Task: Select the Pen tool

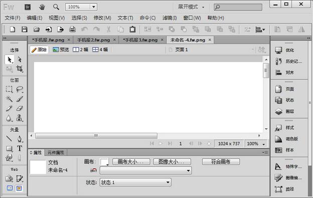Action: [20, 138]
